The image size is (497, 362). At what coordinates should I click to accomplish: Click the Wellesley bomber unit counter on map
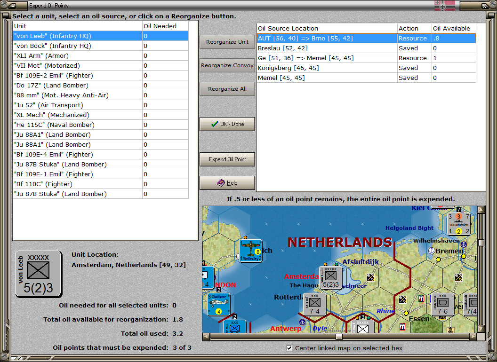[x=251, y=250]
